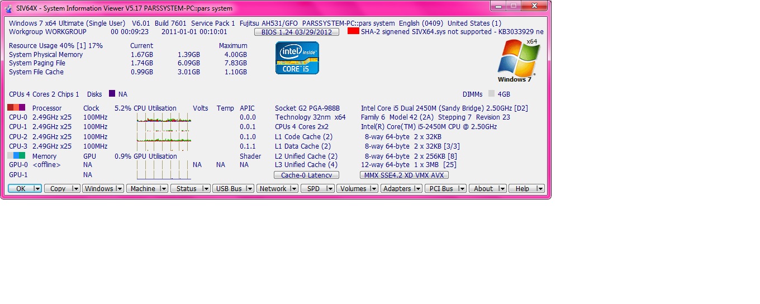Click the MMX SSE4.2 XD VMX AVX button
This screenshot has width=760, height=304.
tap(404, 175)
